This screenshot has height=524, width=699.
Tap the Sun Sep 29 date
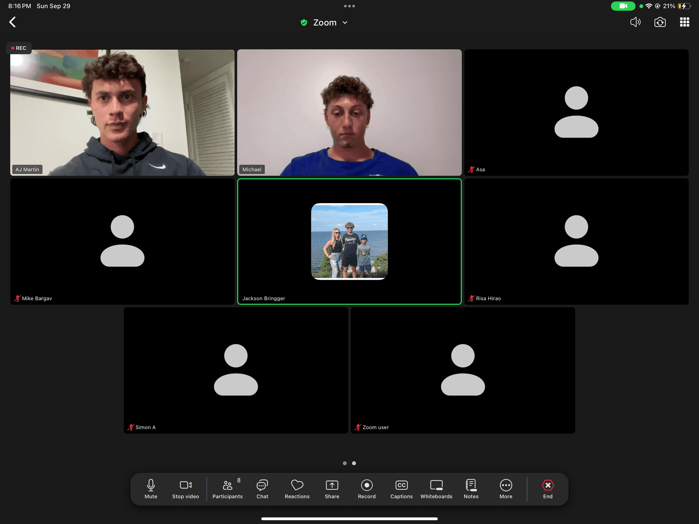[54, 6]
